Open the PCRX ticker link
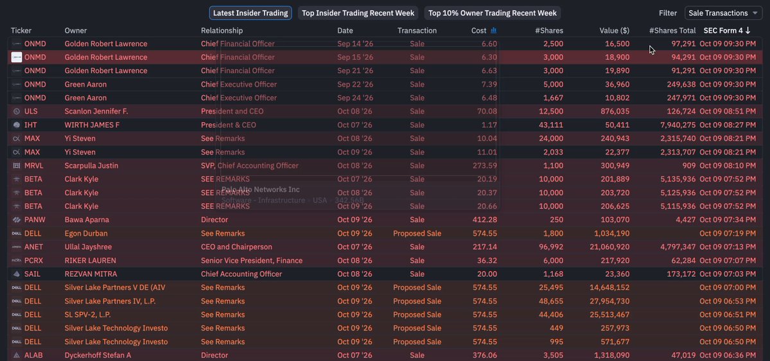 [x=34, y=260]
